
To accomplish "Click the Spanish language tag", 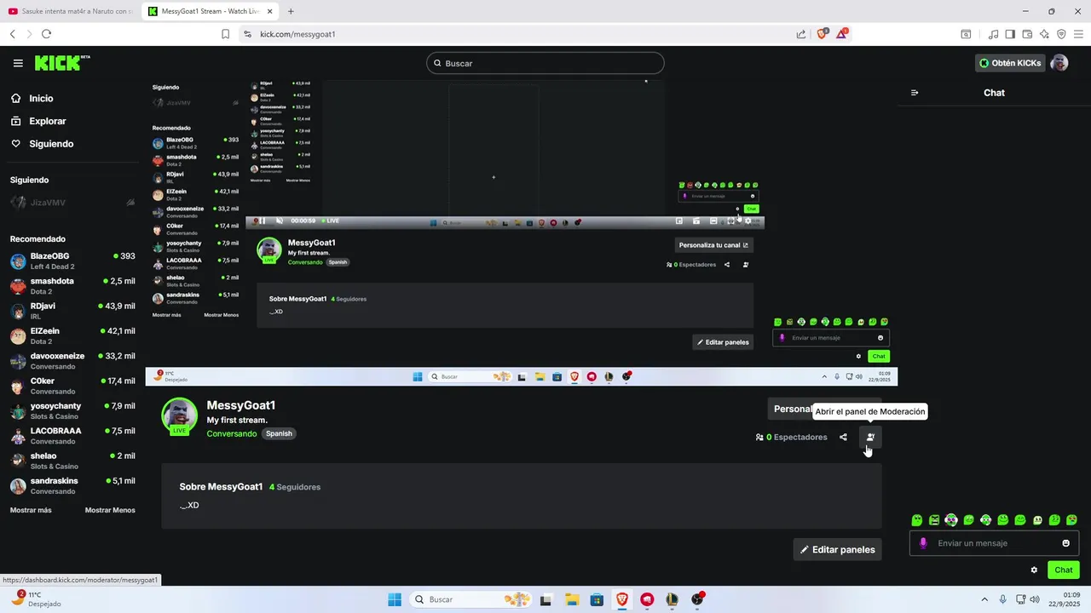I will pos(279,433).
